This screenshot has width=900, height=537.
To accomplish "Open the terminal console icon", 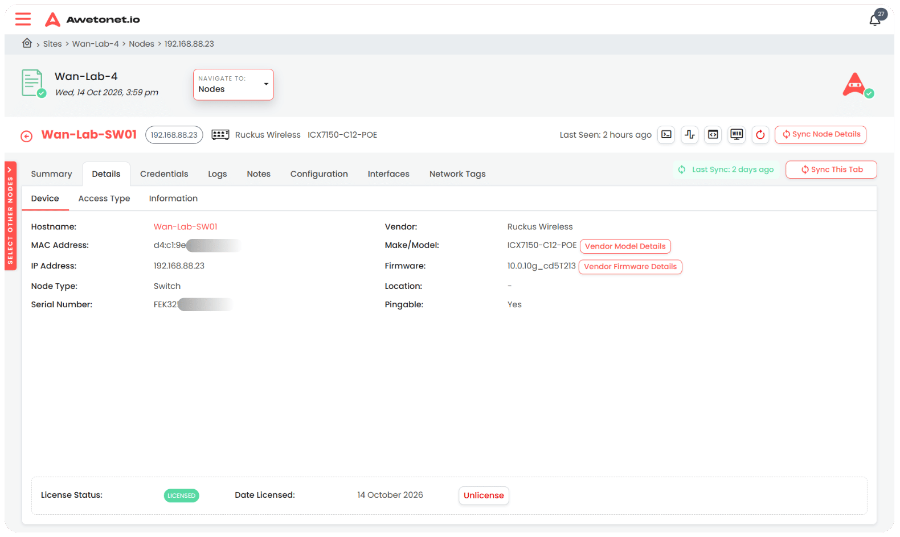I will pos(666,135).
